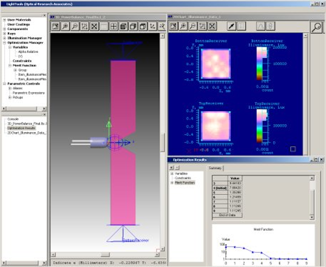
Task: Click End of Data row
Action: click(227, 215)
